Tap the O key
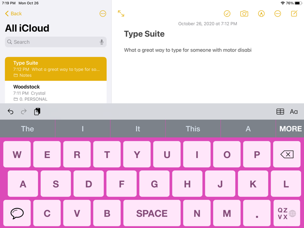The image size is (304, 228). click(227, 154)
